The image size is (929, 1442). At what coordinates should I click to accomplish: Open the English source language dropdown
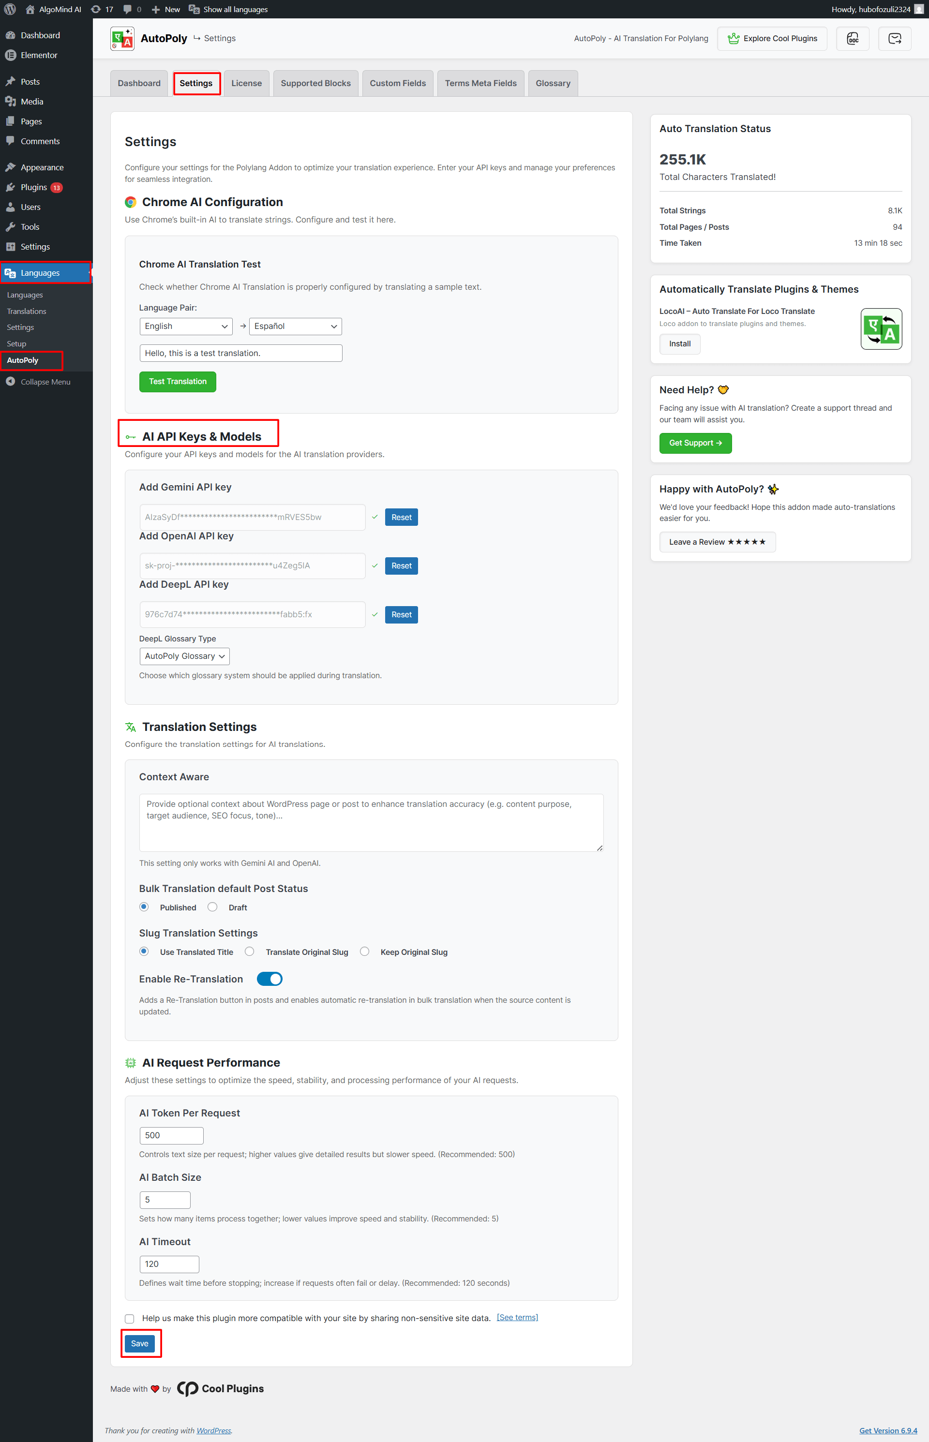(x=185, y=326)
